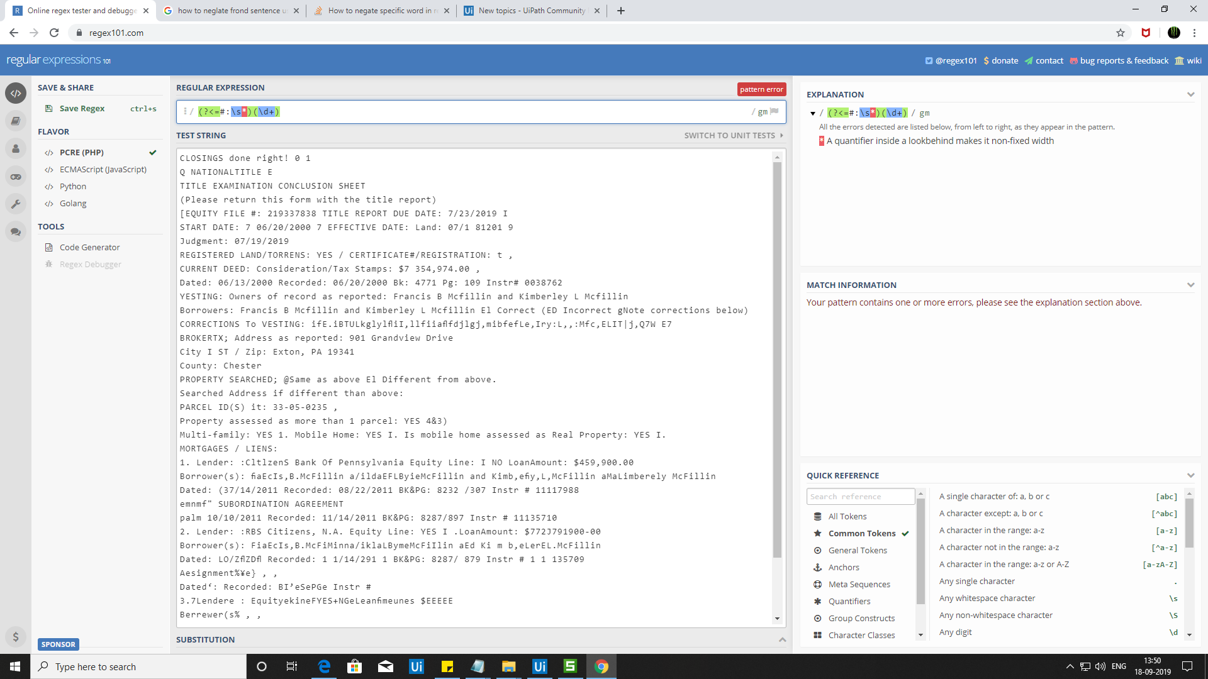Collapse the Match Information section
Image resolution: width=1208 pixels, height=679 pixels.
1191,284
